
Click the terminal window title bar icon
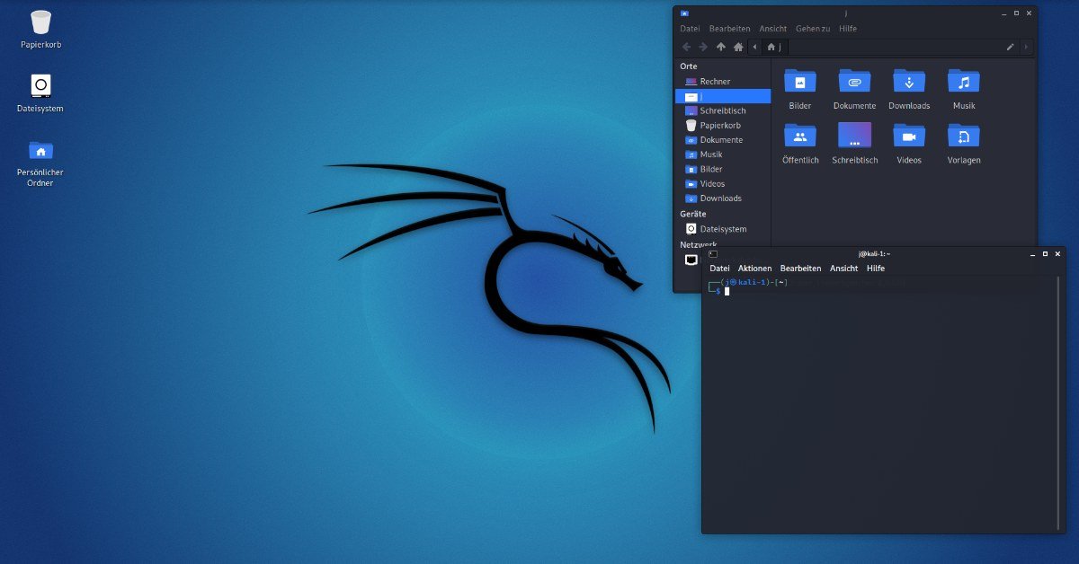(x=712, y=254)
